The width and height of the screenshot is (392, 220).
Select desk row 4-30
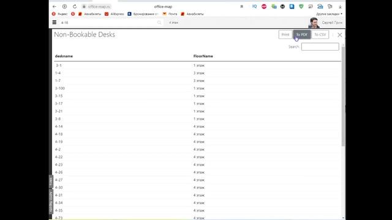coord(197,188)
